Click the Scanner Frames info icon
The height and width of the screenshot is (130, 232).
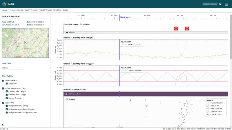[66, 94]
